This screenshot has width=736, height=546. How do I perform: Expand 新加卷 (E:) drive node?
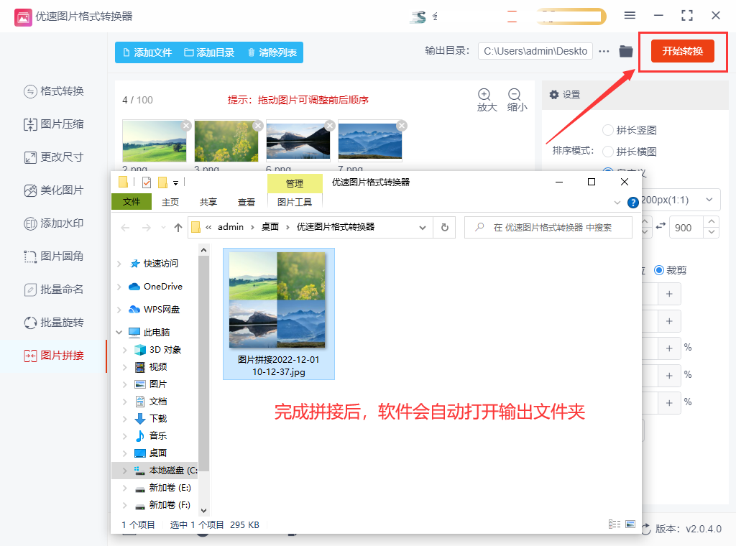coord(124,488)
